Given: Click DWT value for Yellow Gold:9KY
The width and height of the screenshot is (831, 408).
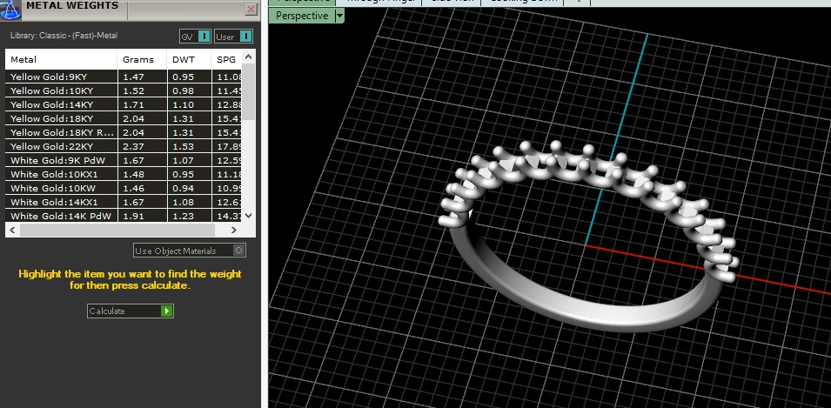Looking at the screenshot, I should 184,77.
